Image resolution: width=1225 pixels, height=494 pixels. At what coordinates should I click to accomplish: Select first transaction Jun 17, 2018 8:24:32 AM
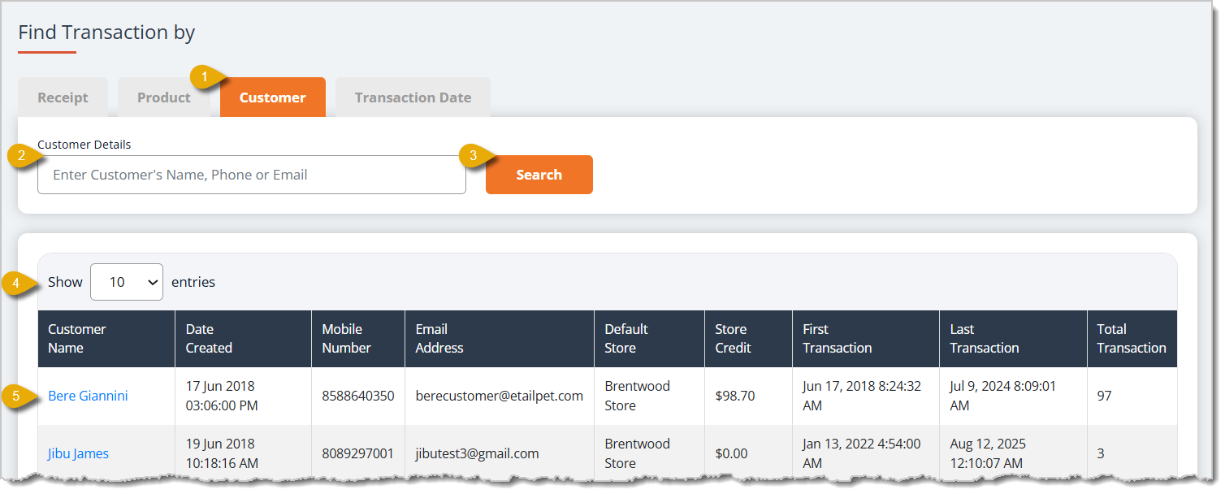tap(862, 396)
